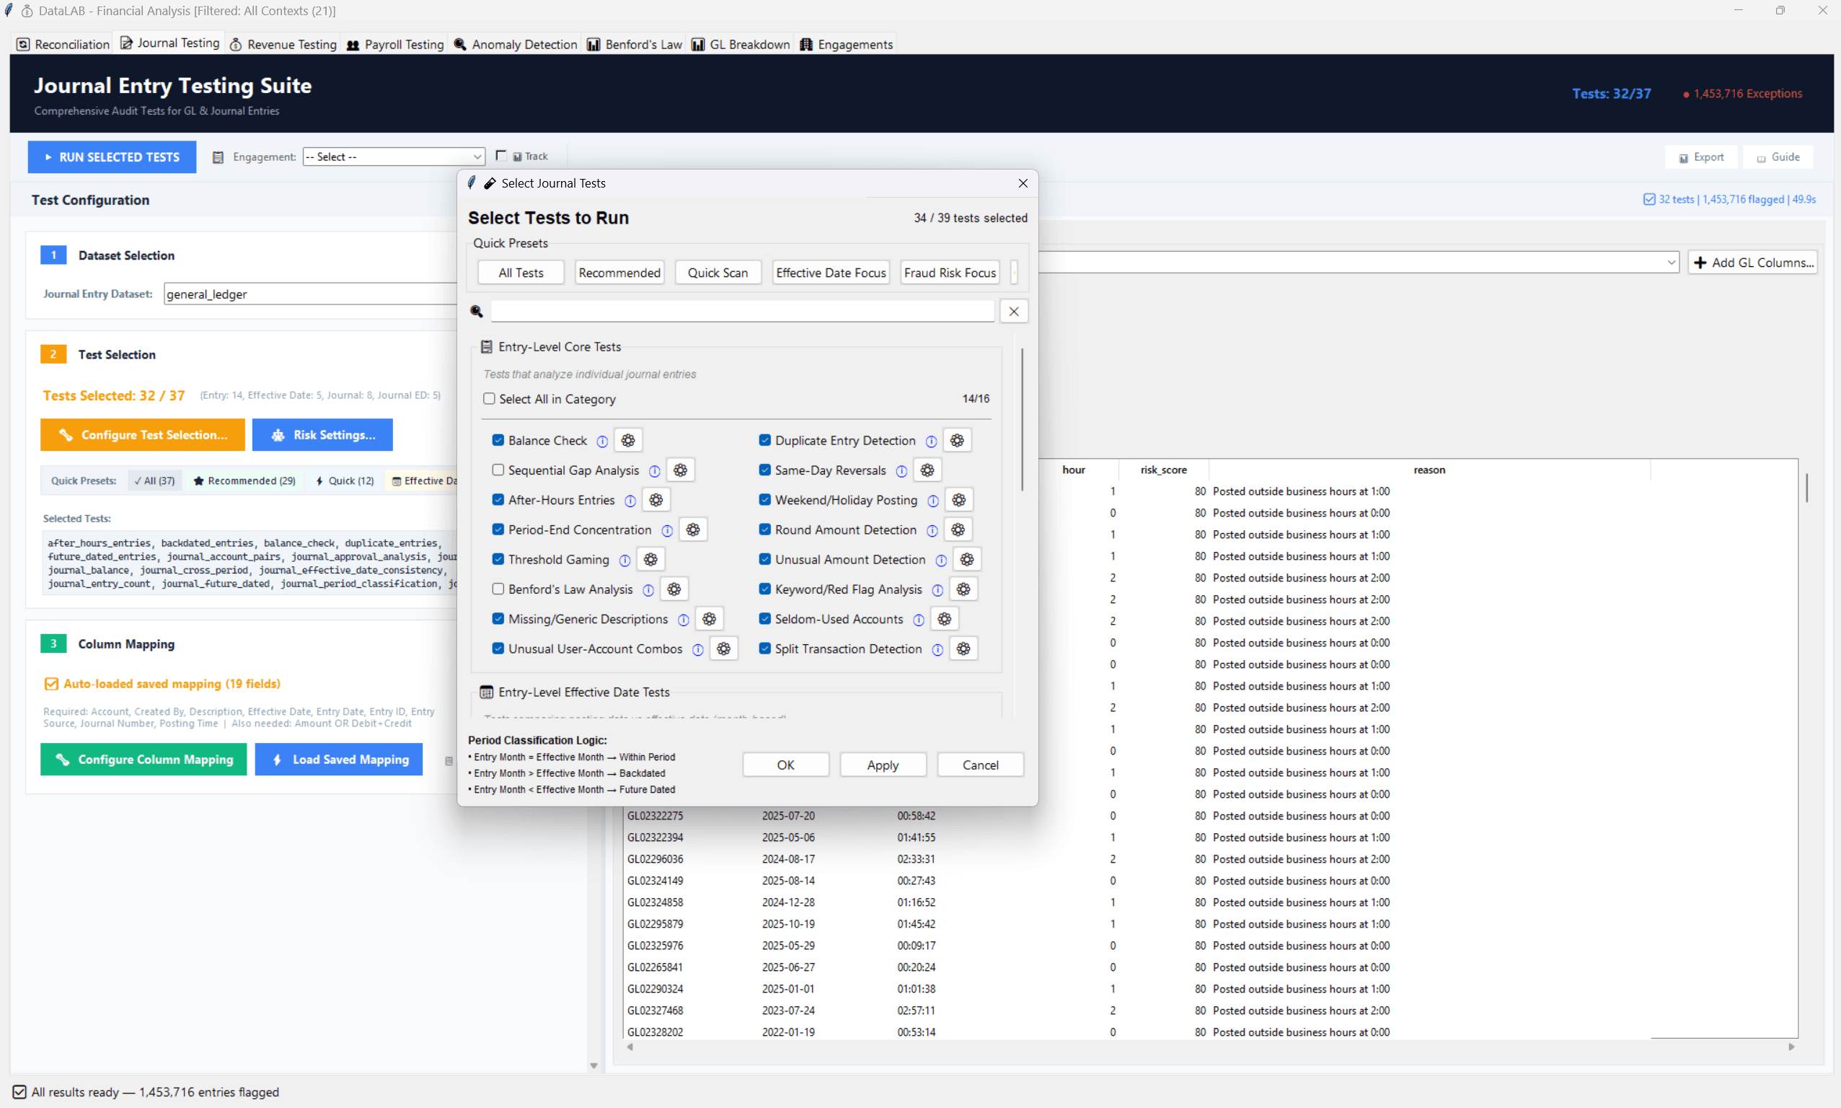Click the Fraud Risk Focus preset
The height and width of the screenshot is (1108, 1841).
[949, 272]
